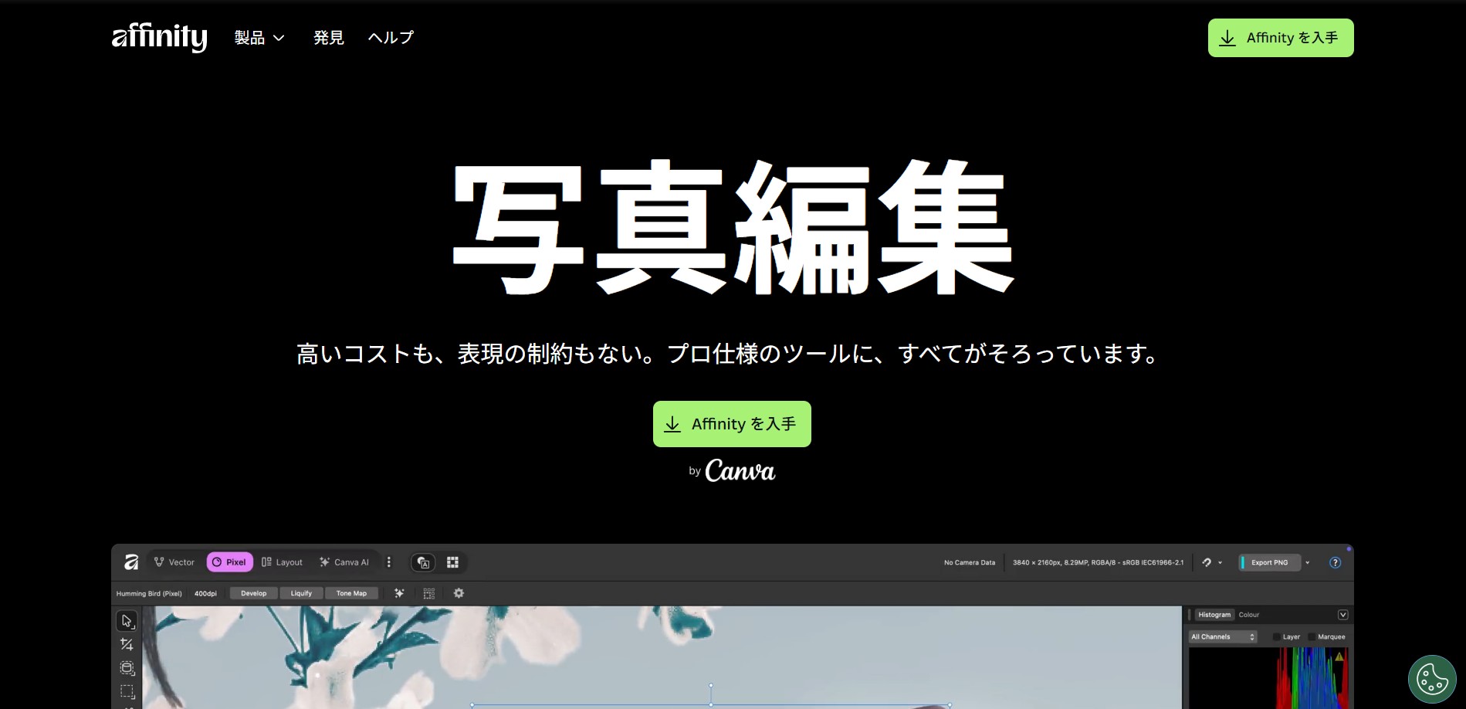Click the hero Affinity を入手 download button
The image size is (1466, 709).
pos(732,424)
